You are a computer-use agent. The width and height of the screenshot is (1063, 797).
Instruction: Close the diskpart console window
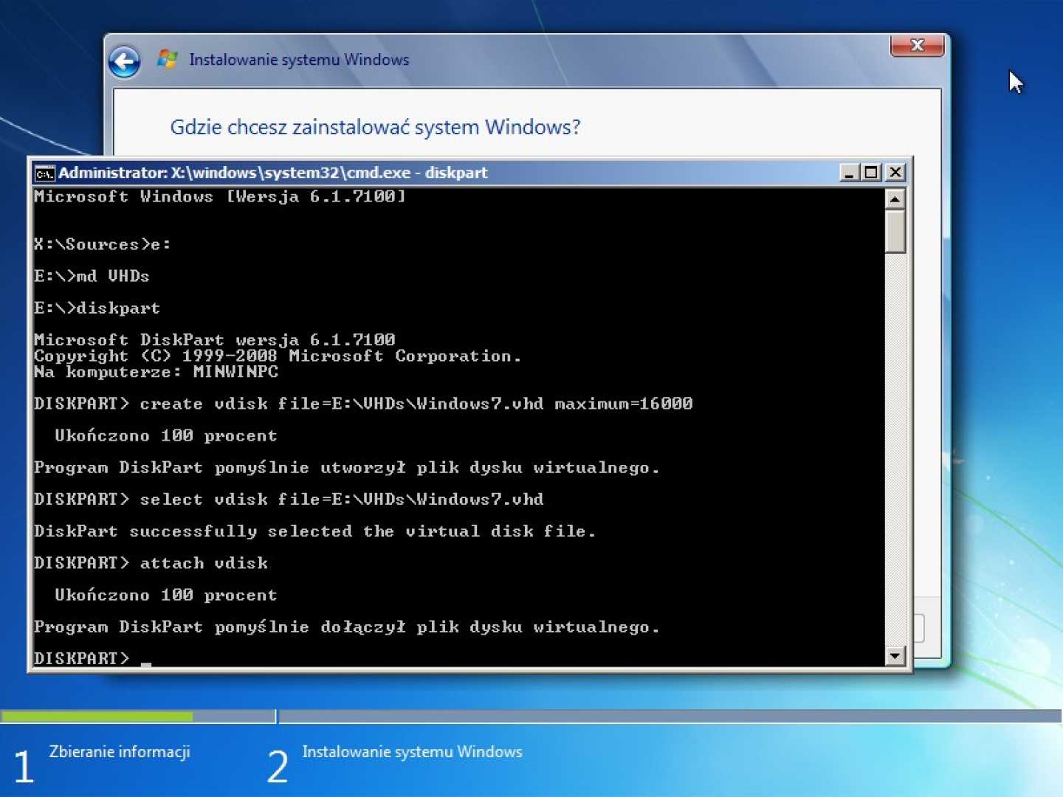pos(895,172)
